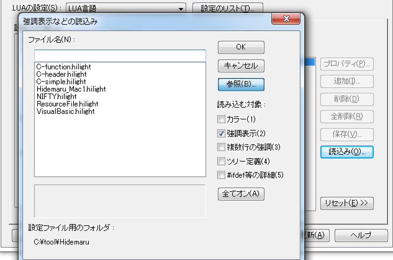Click the ヘルプ button
Screen dimensions: 393x260
click(361, 235)
